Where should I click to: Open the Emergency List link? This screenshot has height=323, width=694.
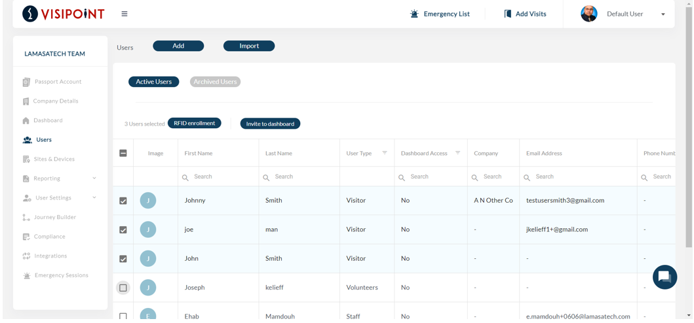[440, 14]
